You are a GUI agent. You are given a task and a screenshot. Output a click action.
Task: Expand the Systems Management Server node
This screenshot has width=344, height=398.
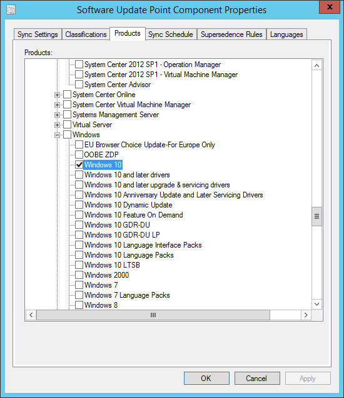coord(58,115)
